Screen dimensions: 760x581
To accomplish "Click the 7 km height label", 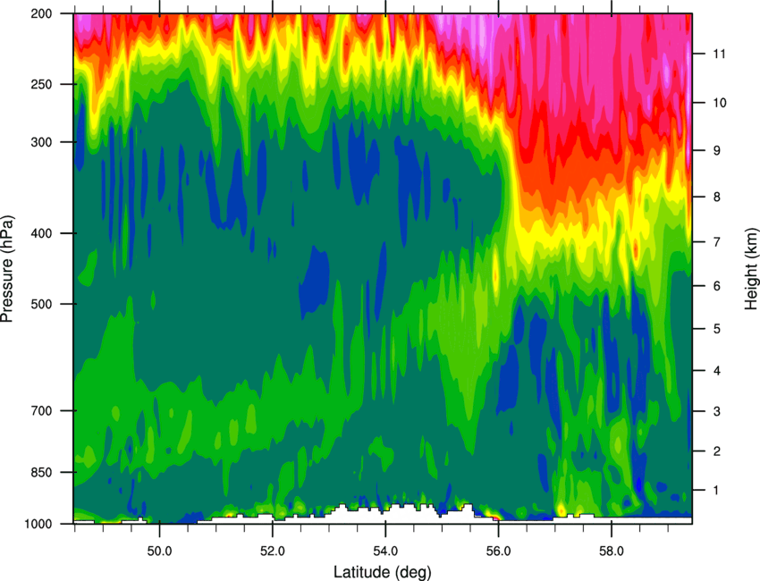I will 717,241.
